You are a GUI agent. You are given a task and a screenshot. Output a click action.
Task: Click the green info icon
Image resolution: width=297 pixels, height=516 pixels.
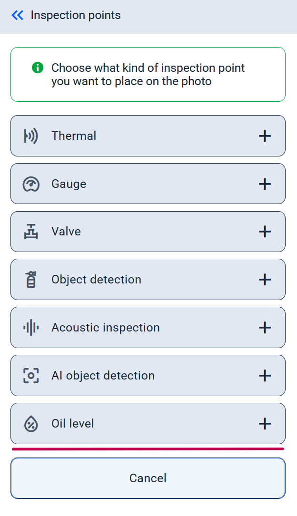click(x=38, y=68)
